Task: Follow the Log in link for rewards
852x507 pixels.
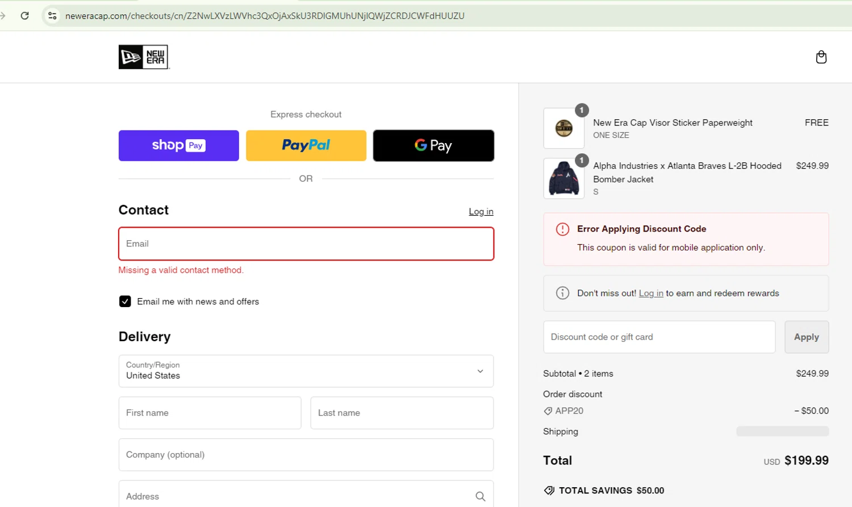Action: pyautogui.click(x=650, y=293)
